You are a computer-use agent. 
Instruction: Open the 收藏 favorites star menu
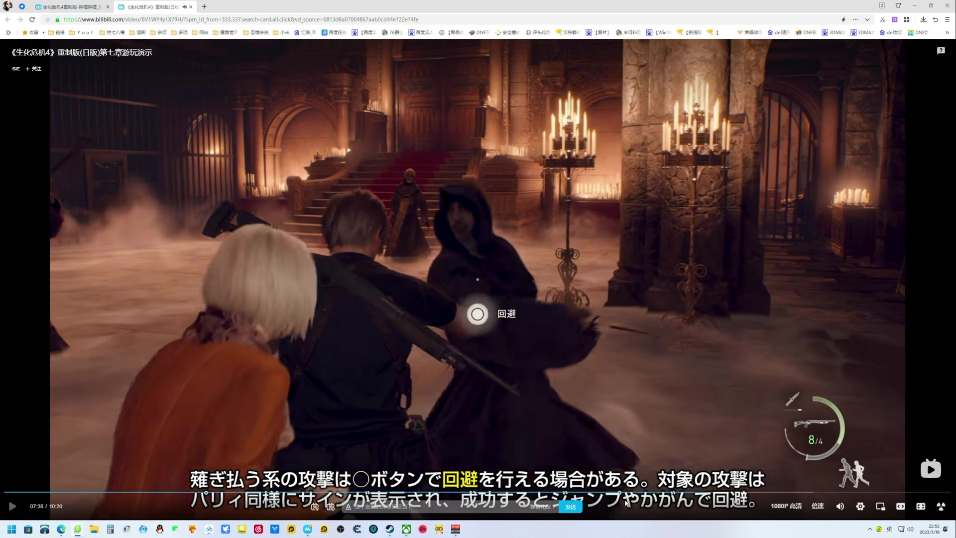click(30, 32)
